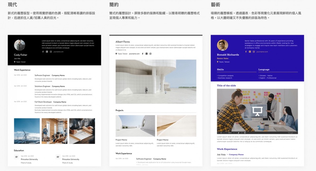Click yourname.com link in Albert Flores resume
316x171 pixels.
134,54
